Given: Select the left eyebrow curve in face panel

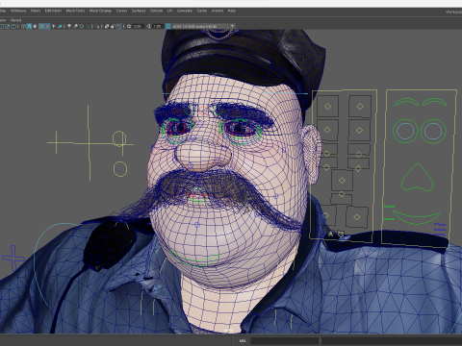Looking at the screenshot, I should (406, 102).
